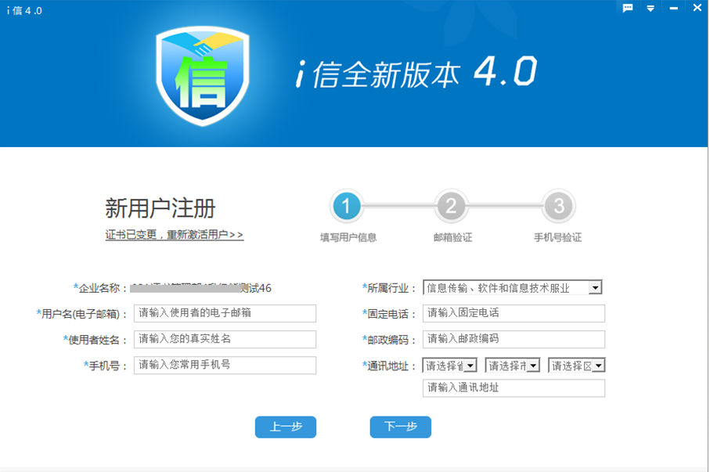Focus the 用户名(电子邮箱) email field
The height and width of the screenshot is (472, 710).
tap(225, 313)
